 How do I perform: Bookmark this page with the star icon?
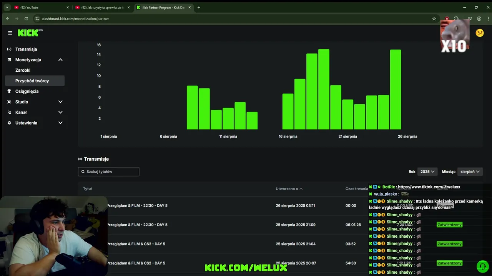(434, 19)
